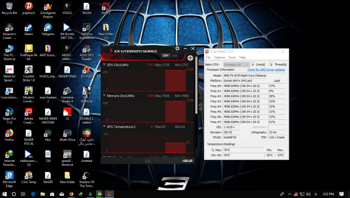Click the AMD FX-8370 model field
The image size is (350, 198).
(254, 75)
